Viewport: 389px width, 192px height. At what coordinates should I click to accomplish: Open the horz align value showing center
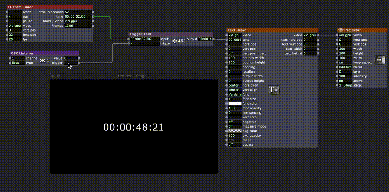234,85
